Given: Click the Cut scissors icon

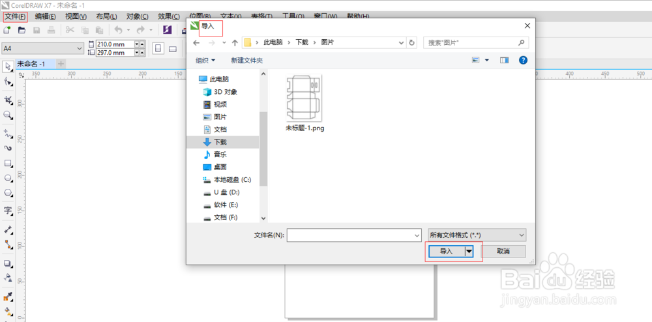Looking at the screenshot, I should tap(70, 30).
